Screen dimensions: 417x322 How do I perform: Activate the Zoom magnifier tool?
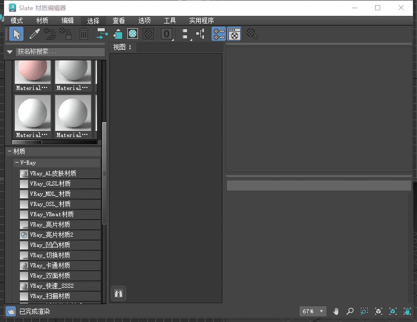pos(350,311)
